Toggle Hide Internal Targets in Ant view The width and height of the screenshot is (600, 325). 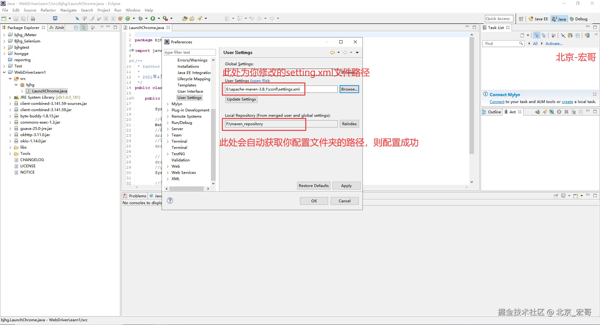pos(552,112)
